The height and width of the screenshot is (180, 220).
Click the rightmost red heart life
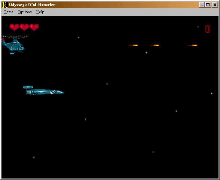[x=34, y=27]
